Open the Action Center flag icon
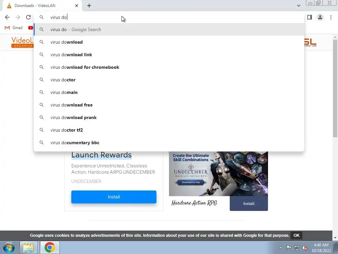This screenshot has width=338, height=254. coord(288,247)
